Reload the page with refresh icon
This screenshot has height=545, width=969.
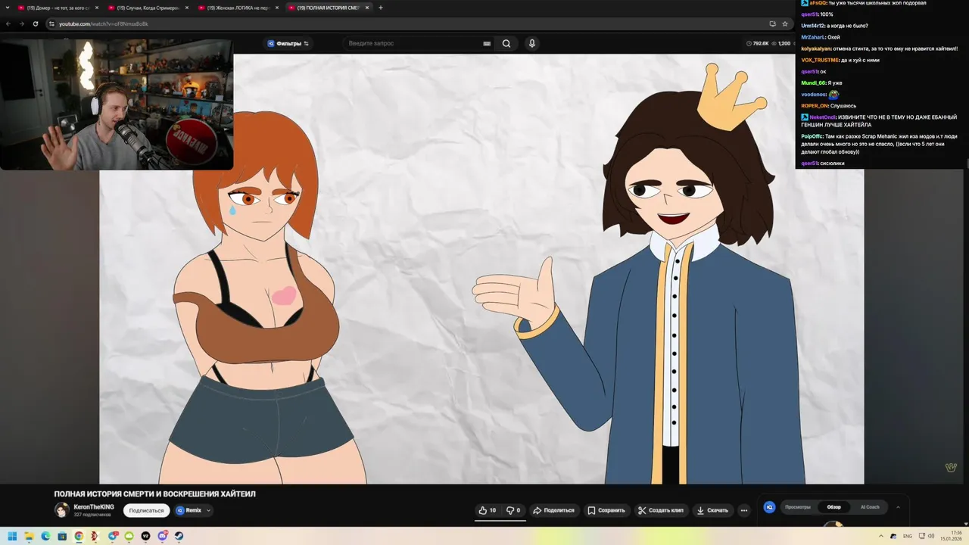35,23
